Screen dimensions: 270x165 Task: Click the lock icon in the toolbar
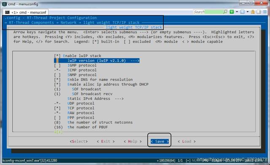tap(253, 12)
